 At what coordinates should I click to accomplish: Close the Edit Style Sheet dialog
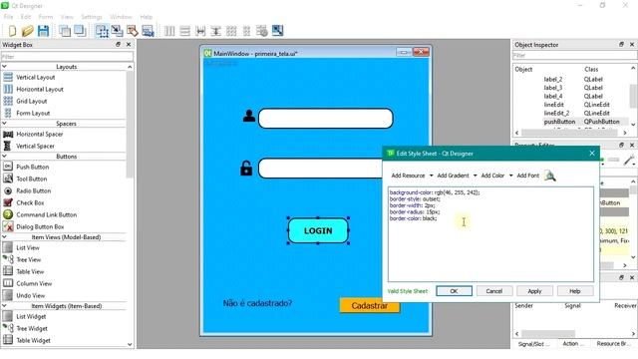pyautogui.click(x=592, y=154)
